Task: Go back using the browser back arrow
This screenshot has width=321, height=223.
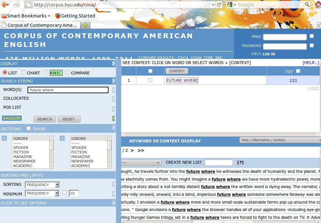Action: 5,5
